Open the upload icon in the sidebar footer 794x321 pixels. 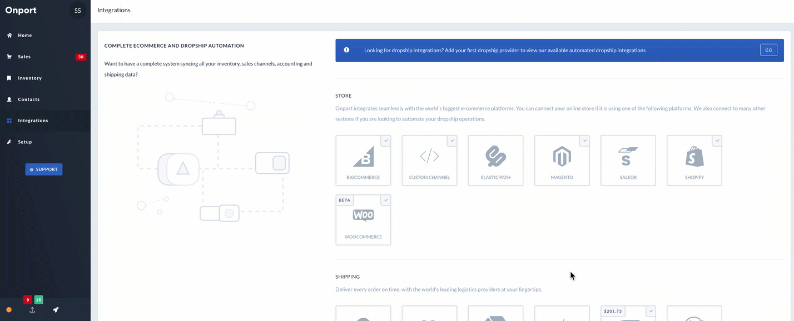click(32, 310)
